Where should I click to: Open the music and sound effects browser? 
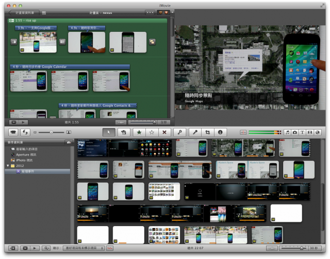287,132
